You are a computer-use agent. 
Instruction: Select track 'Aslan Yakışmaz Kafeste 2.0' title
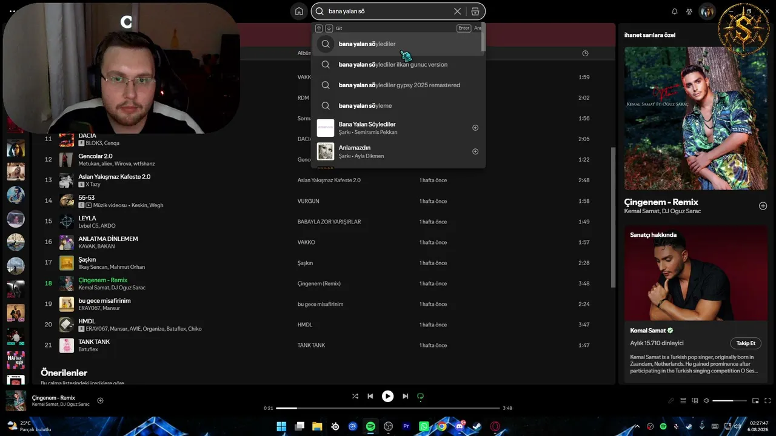click(115, 177)
